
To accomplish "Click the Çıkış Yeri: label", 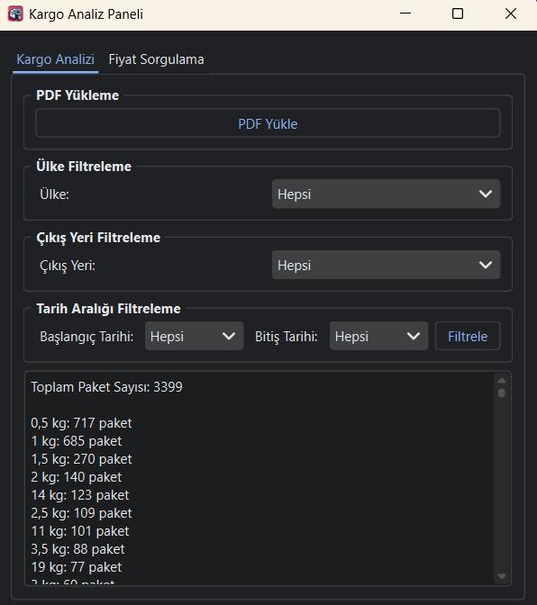I will click(68, 266).
